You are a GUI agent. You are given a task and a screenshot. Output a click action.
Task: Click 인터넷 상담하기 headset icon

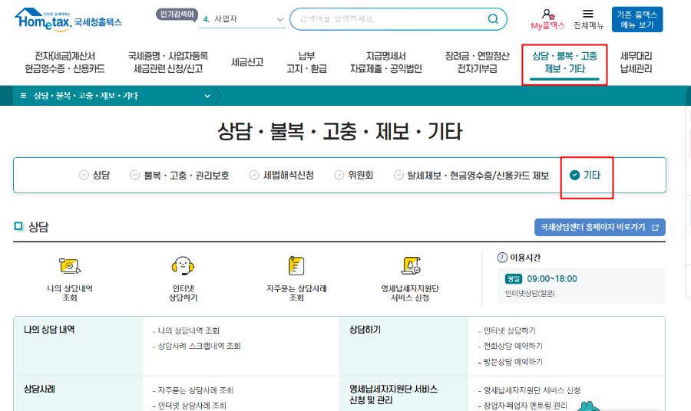click(183, 266)
